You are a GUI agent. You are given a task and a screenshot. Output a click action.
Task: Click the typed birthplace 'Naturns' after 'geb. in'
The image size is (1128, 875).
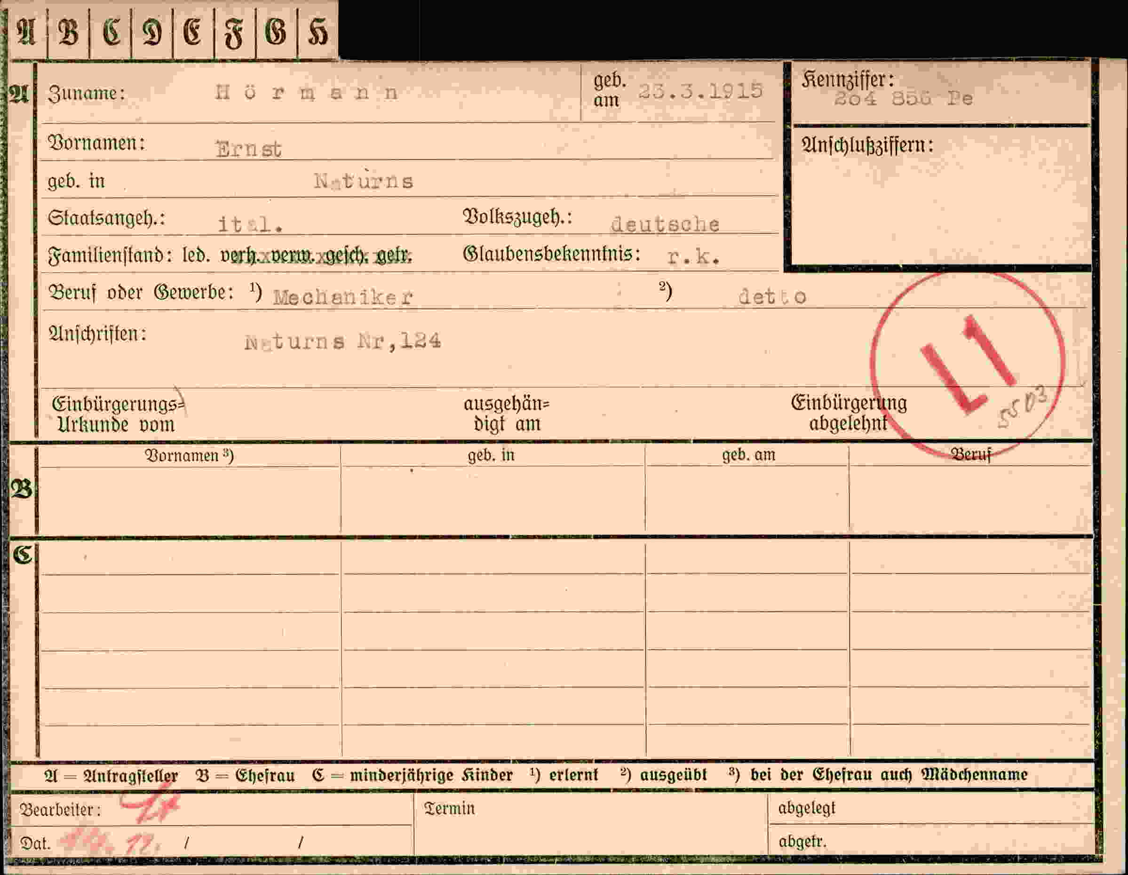click(x=364, y=180)
